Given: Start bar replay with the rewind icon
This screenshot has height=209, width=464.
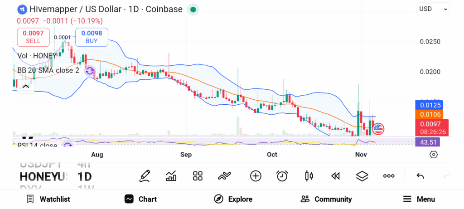Looking at the screenshot, I should coord(335,176).
